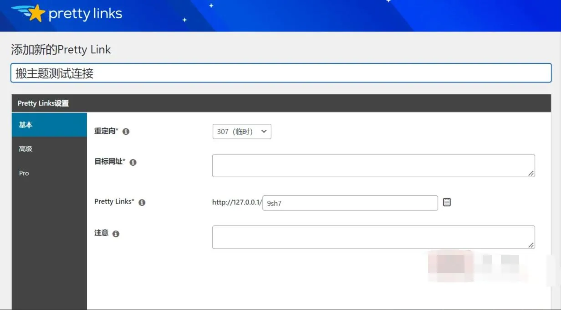
Task: Click the Pretty Links设置 panel header
Action: click(x=281, y=103)
